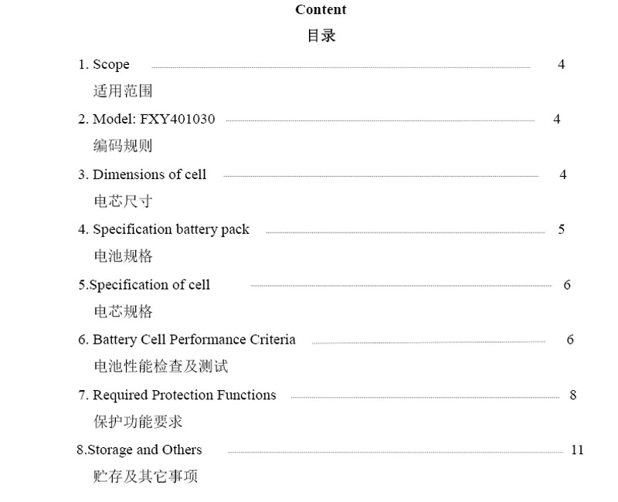Click the Chinese subtitle "电池性能检查及测试"
The image size is (618, 502).
[161, 366]
